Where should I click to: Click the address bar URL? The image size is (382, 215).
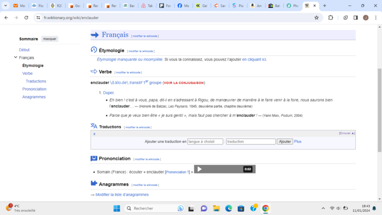pyautogui.click(x=71, y=17)
